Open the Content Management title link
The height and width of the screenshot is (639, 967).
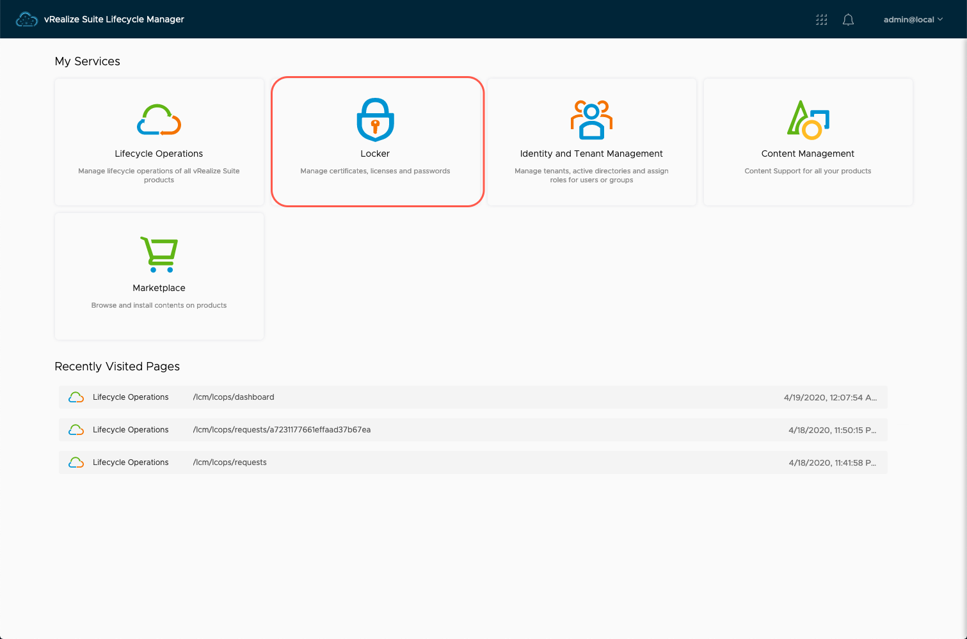(x=808, y=154)
